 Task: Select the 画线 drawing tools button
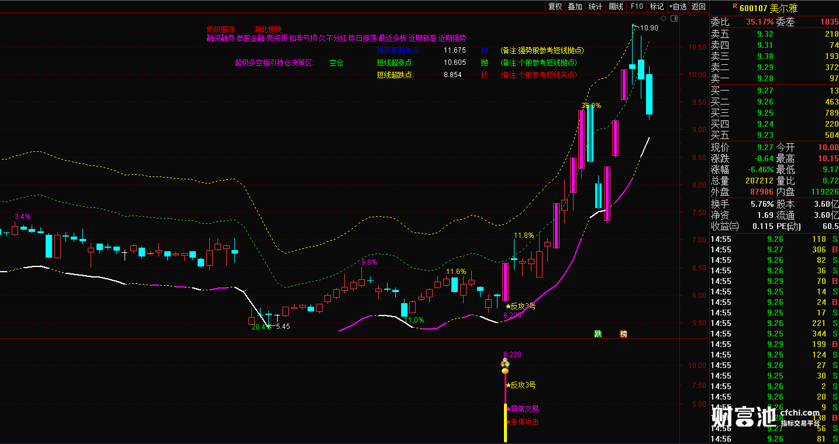616,6
